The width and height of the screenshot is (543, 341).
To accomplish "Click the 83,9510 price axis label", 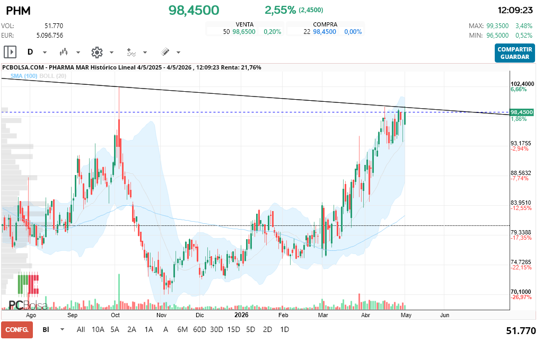I will click(521, 203).
